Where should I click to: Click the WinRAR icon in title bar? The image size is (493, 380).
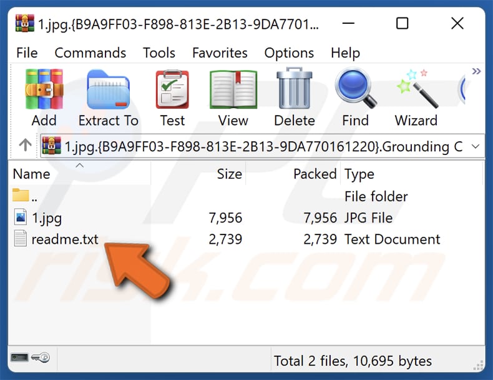(24, 23)
